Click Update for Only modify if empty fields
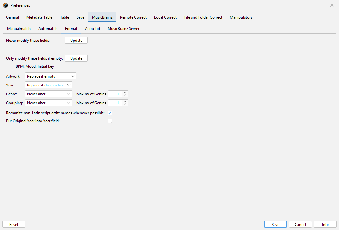The height and width of the screenshot is (230, 339). (76, 58)
